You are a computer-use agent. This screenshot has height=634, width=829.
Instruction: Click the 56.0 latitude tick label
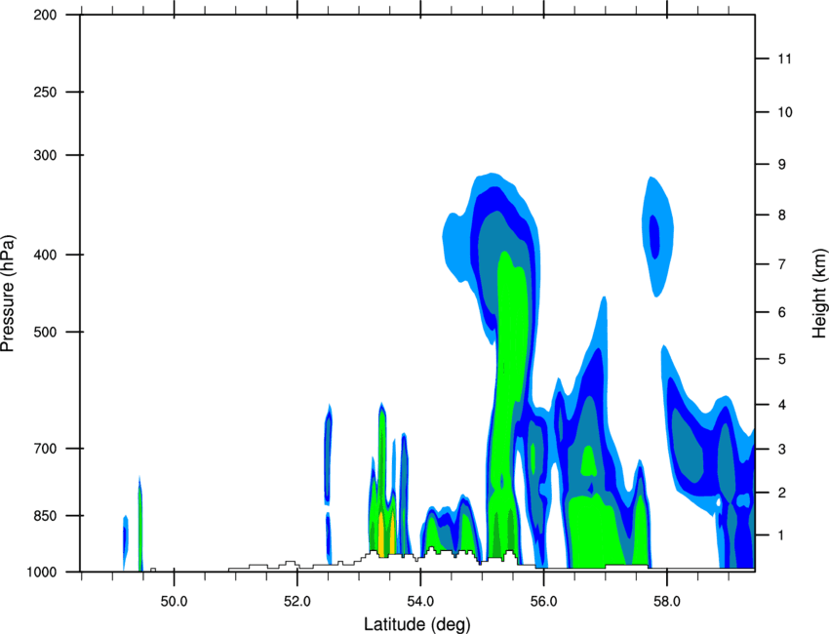[x=543, y=602]
